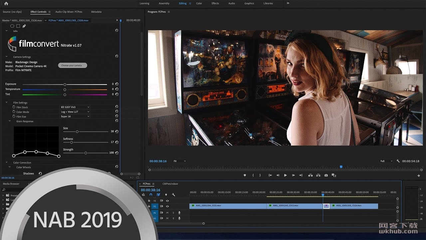Reset the Info section
426x240 pixels.
pos(116,30)
